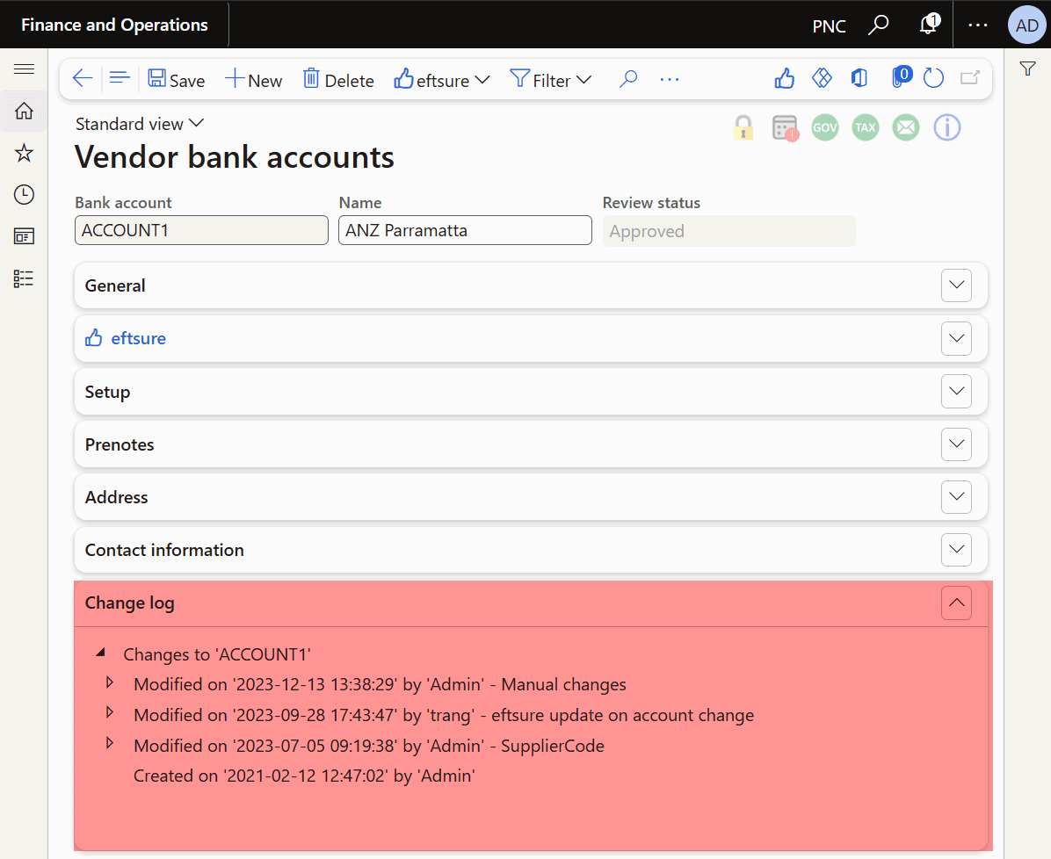Open Workspaces icon in sidebar

24,236
